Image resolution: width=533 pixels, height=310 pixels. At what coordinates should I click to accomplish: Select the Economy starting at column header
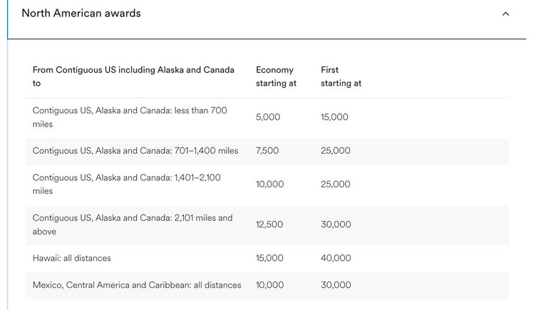pos(276,76)
